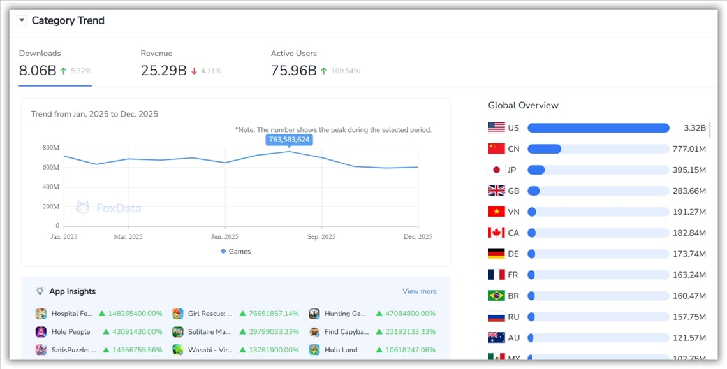Click the Solitaire Ma app icon
The width and height of the screenshot is (727, 369).
click(177, 331)
